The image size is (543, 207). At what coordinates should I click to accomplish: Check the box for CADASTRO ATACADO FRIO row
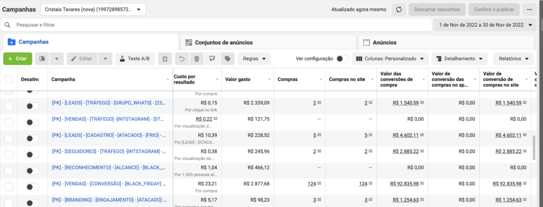click(x=8, y=139)
